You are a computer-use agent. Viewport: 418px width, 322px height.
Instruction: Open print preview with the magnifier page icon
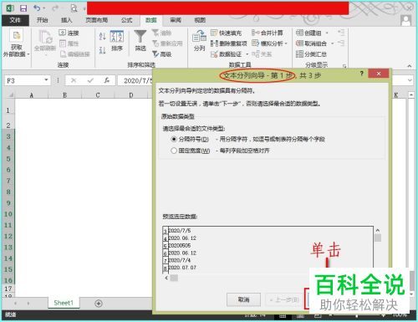pyautogui.click(x=74, y=8)
